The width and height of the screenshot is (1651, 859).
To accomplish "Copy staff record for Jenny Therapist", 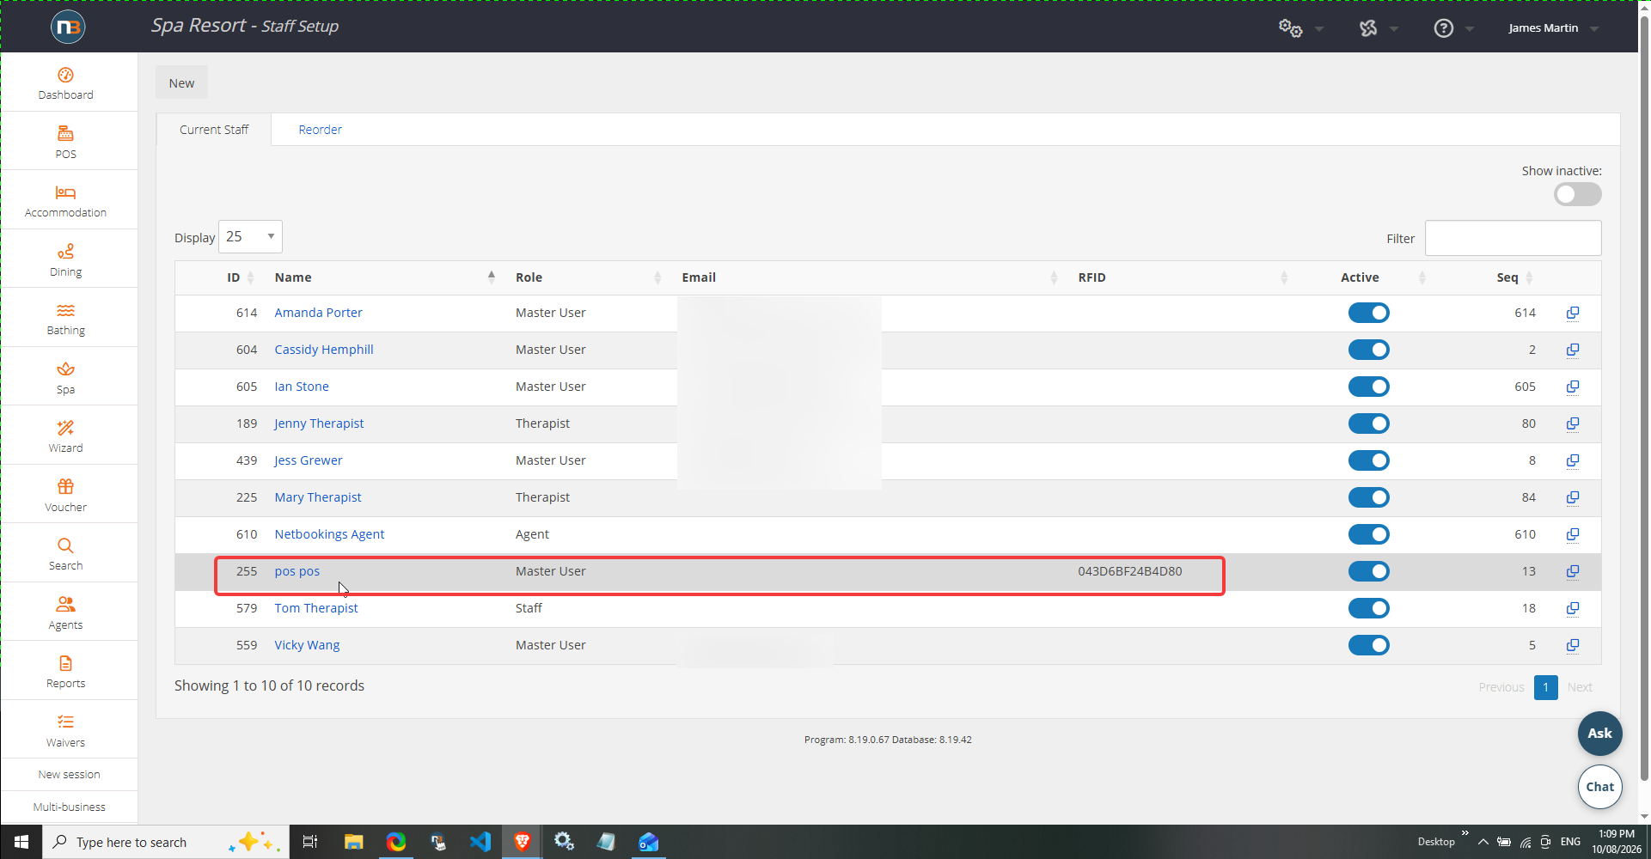I will [1573, 423].
